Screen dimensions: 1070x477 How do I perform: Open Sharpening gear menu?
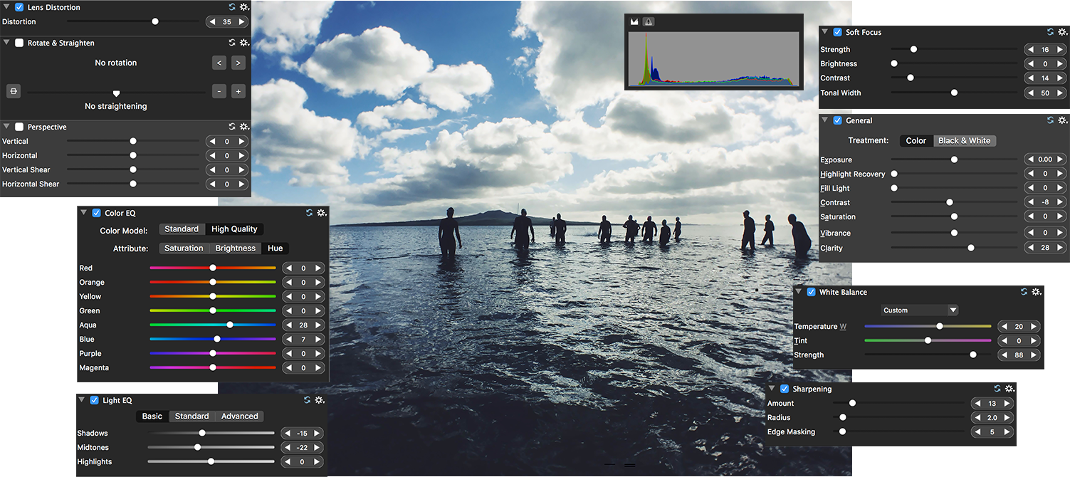click(1009, 389)
